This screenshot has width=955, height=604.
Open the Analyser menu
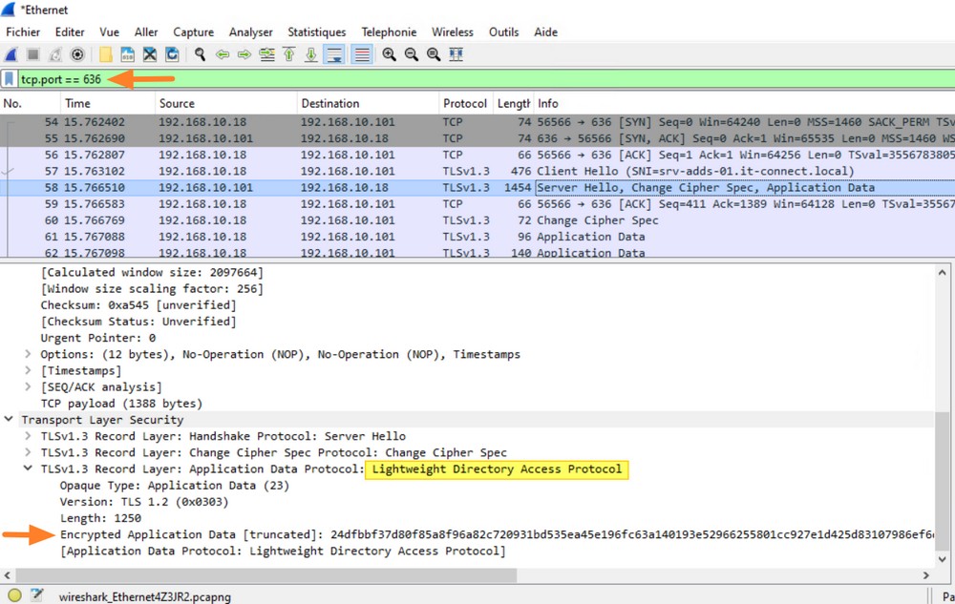pyautogui.click(x=252, y=32)
